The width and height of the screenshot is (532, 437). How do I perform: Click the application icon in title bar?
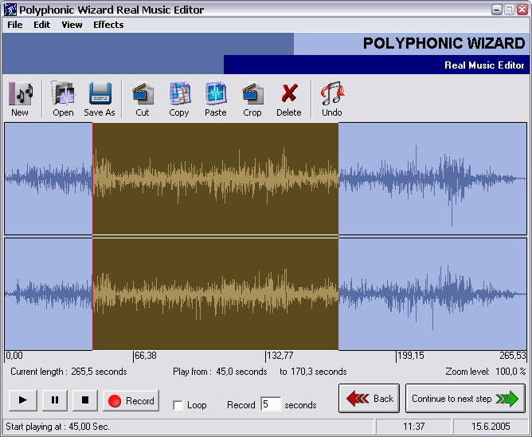pyautogui.click(x=10, y=10)
